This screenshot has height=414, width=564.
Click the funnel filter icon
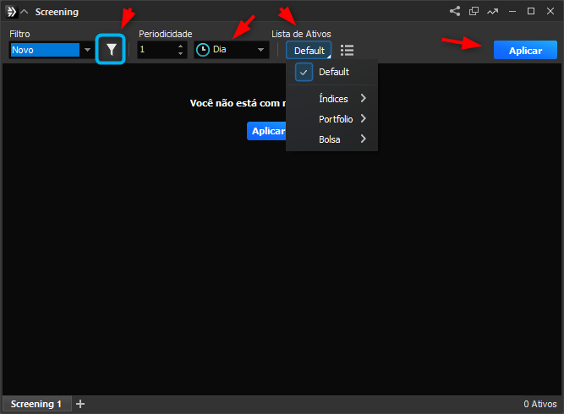click(x=111, y=51)
